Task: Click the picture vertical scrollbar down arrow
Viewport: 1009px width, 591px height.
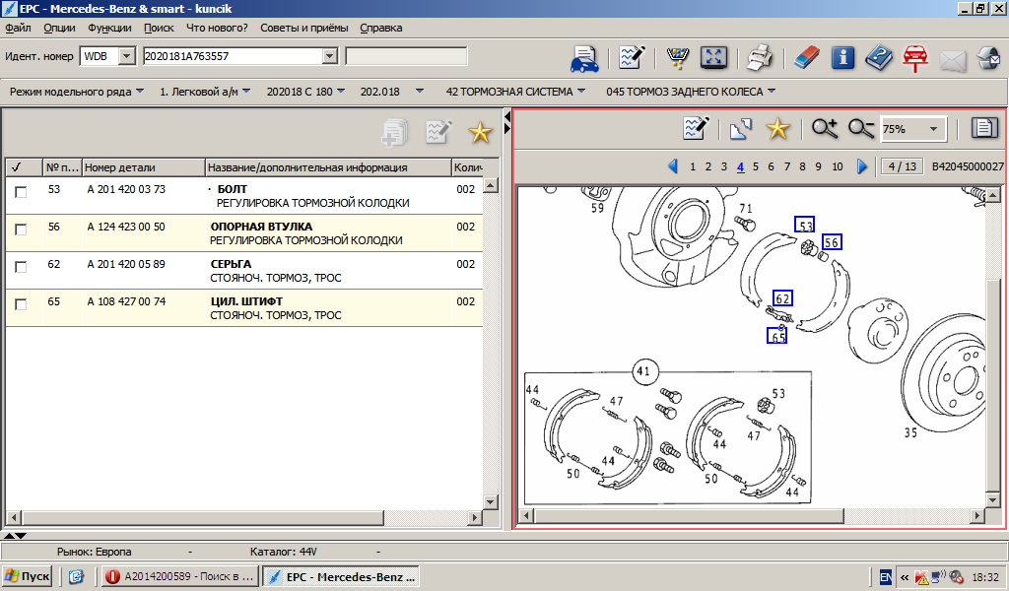Action: [x=992, y=499]
